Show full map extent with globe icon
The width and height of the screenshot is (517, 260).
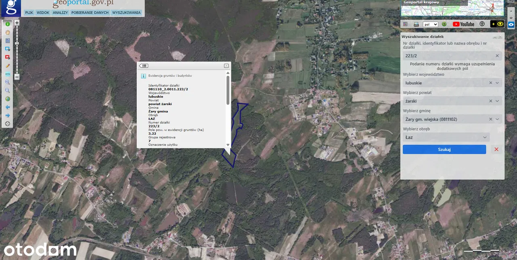pos(8,99)
